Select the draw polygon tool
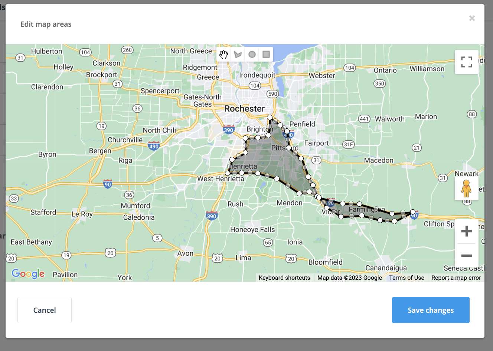The image size is (493, 351). (x=238, y=55)
